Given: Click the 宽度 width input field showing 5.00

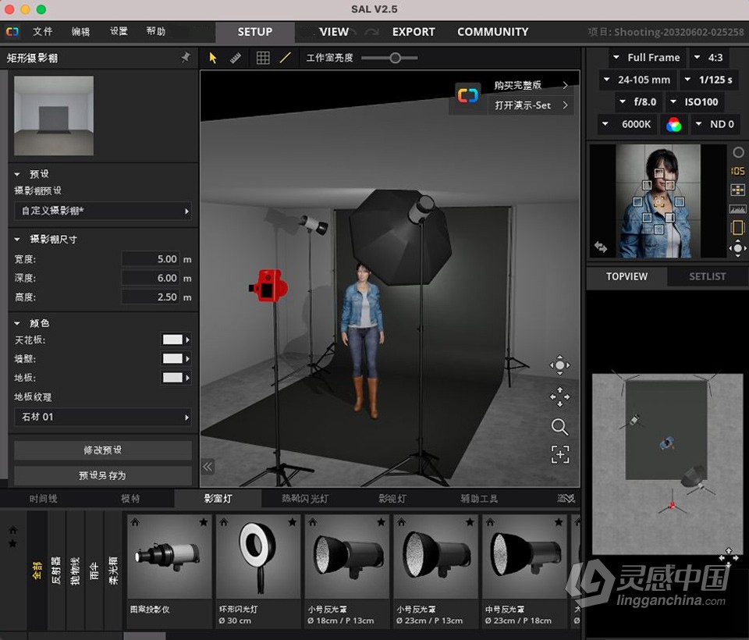Looking at the screenshot, I should point(150,258).
